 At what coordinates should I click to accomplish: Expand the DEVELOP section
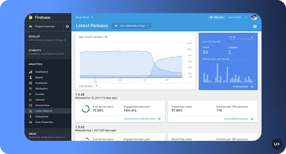pos(48,38)
